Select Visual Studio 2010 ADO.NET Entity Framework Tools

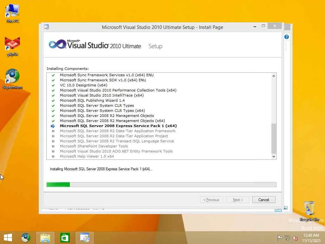(116, 151)
